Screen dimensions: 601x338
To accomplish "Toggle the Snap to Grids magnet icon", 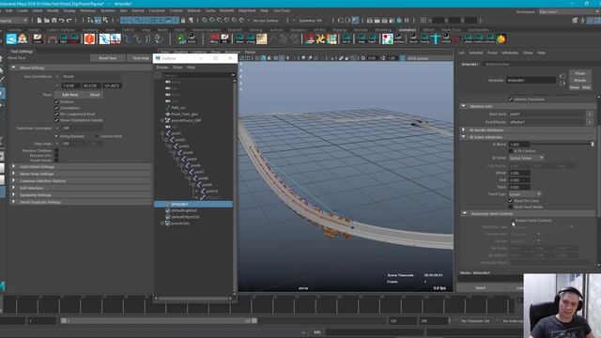I will coord(205,21).
